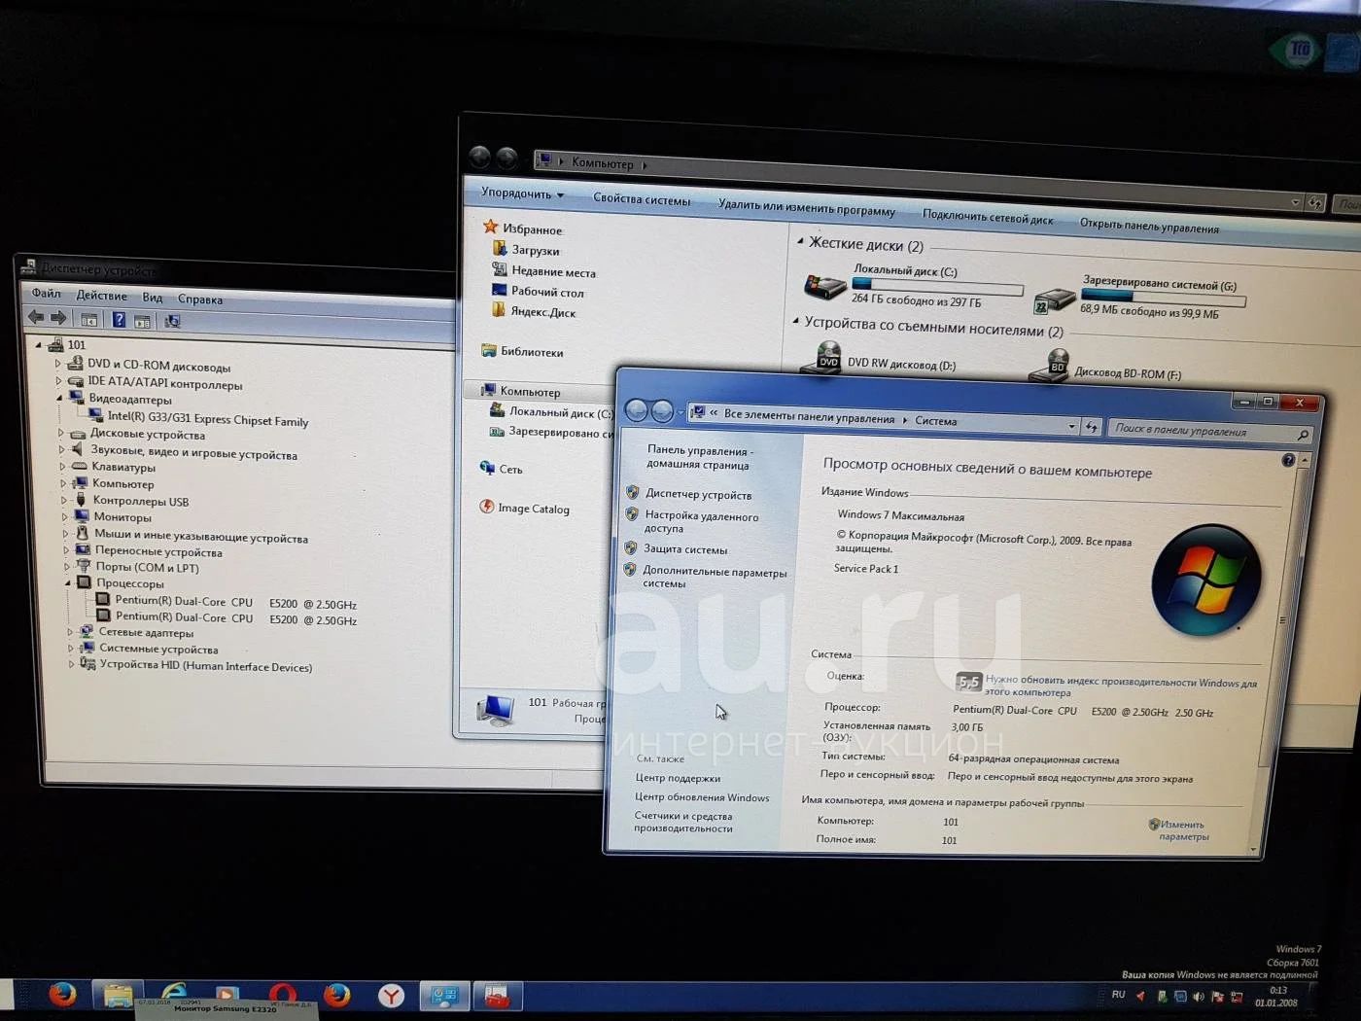Open Image Catalog in sidebar
The image size is (1361, 1021).
click(x=534, y=509)
